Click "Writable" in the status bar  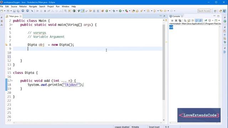(135, 127)
